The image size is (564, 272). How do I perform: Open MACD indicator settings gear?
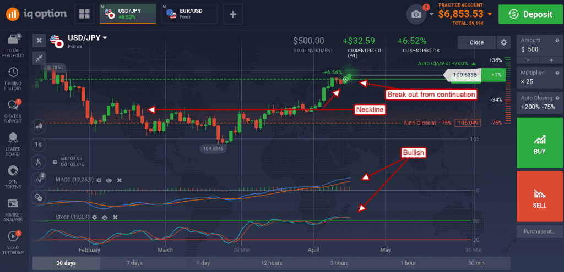pyautogui.click(x=99, y=180)
